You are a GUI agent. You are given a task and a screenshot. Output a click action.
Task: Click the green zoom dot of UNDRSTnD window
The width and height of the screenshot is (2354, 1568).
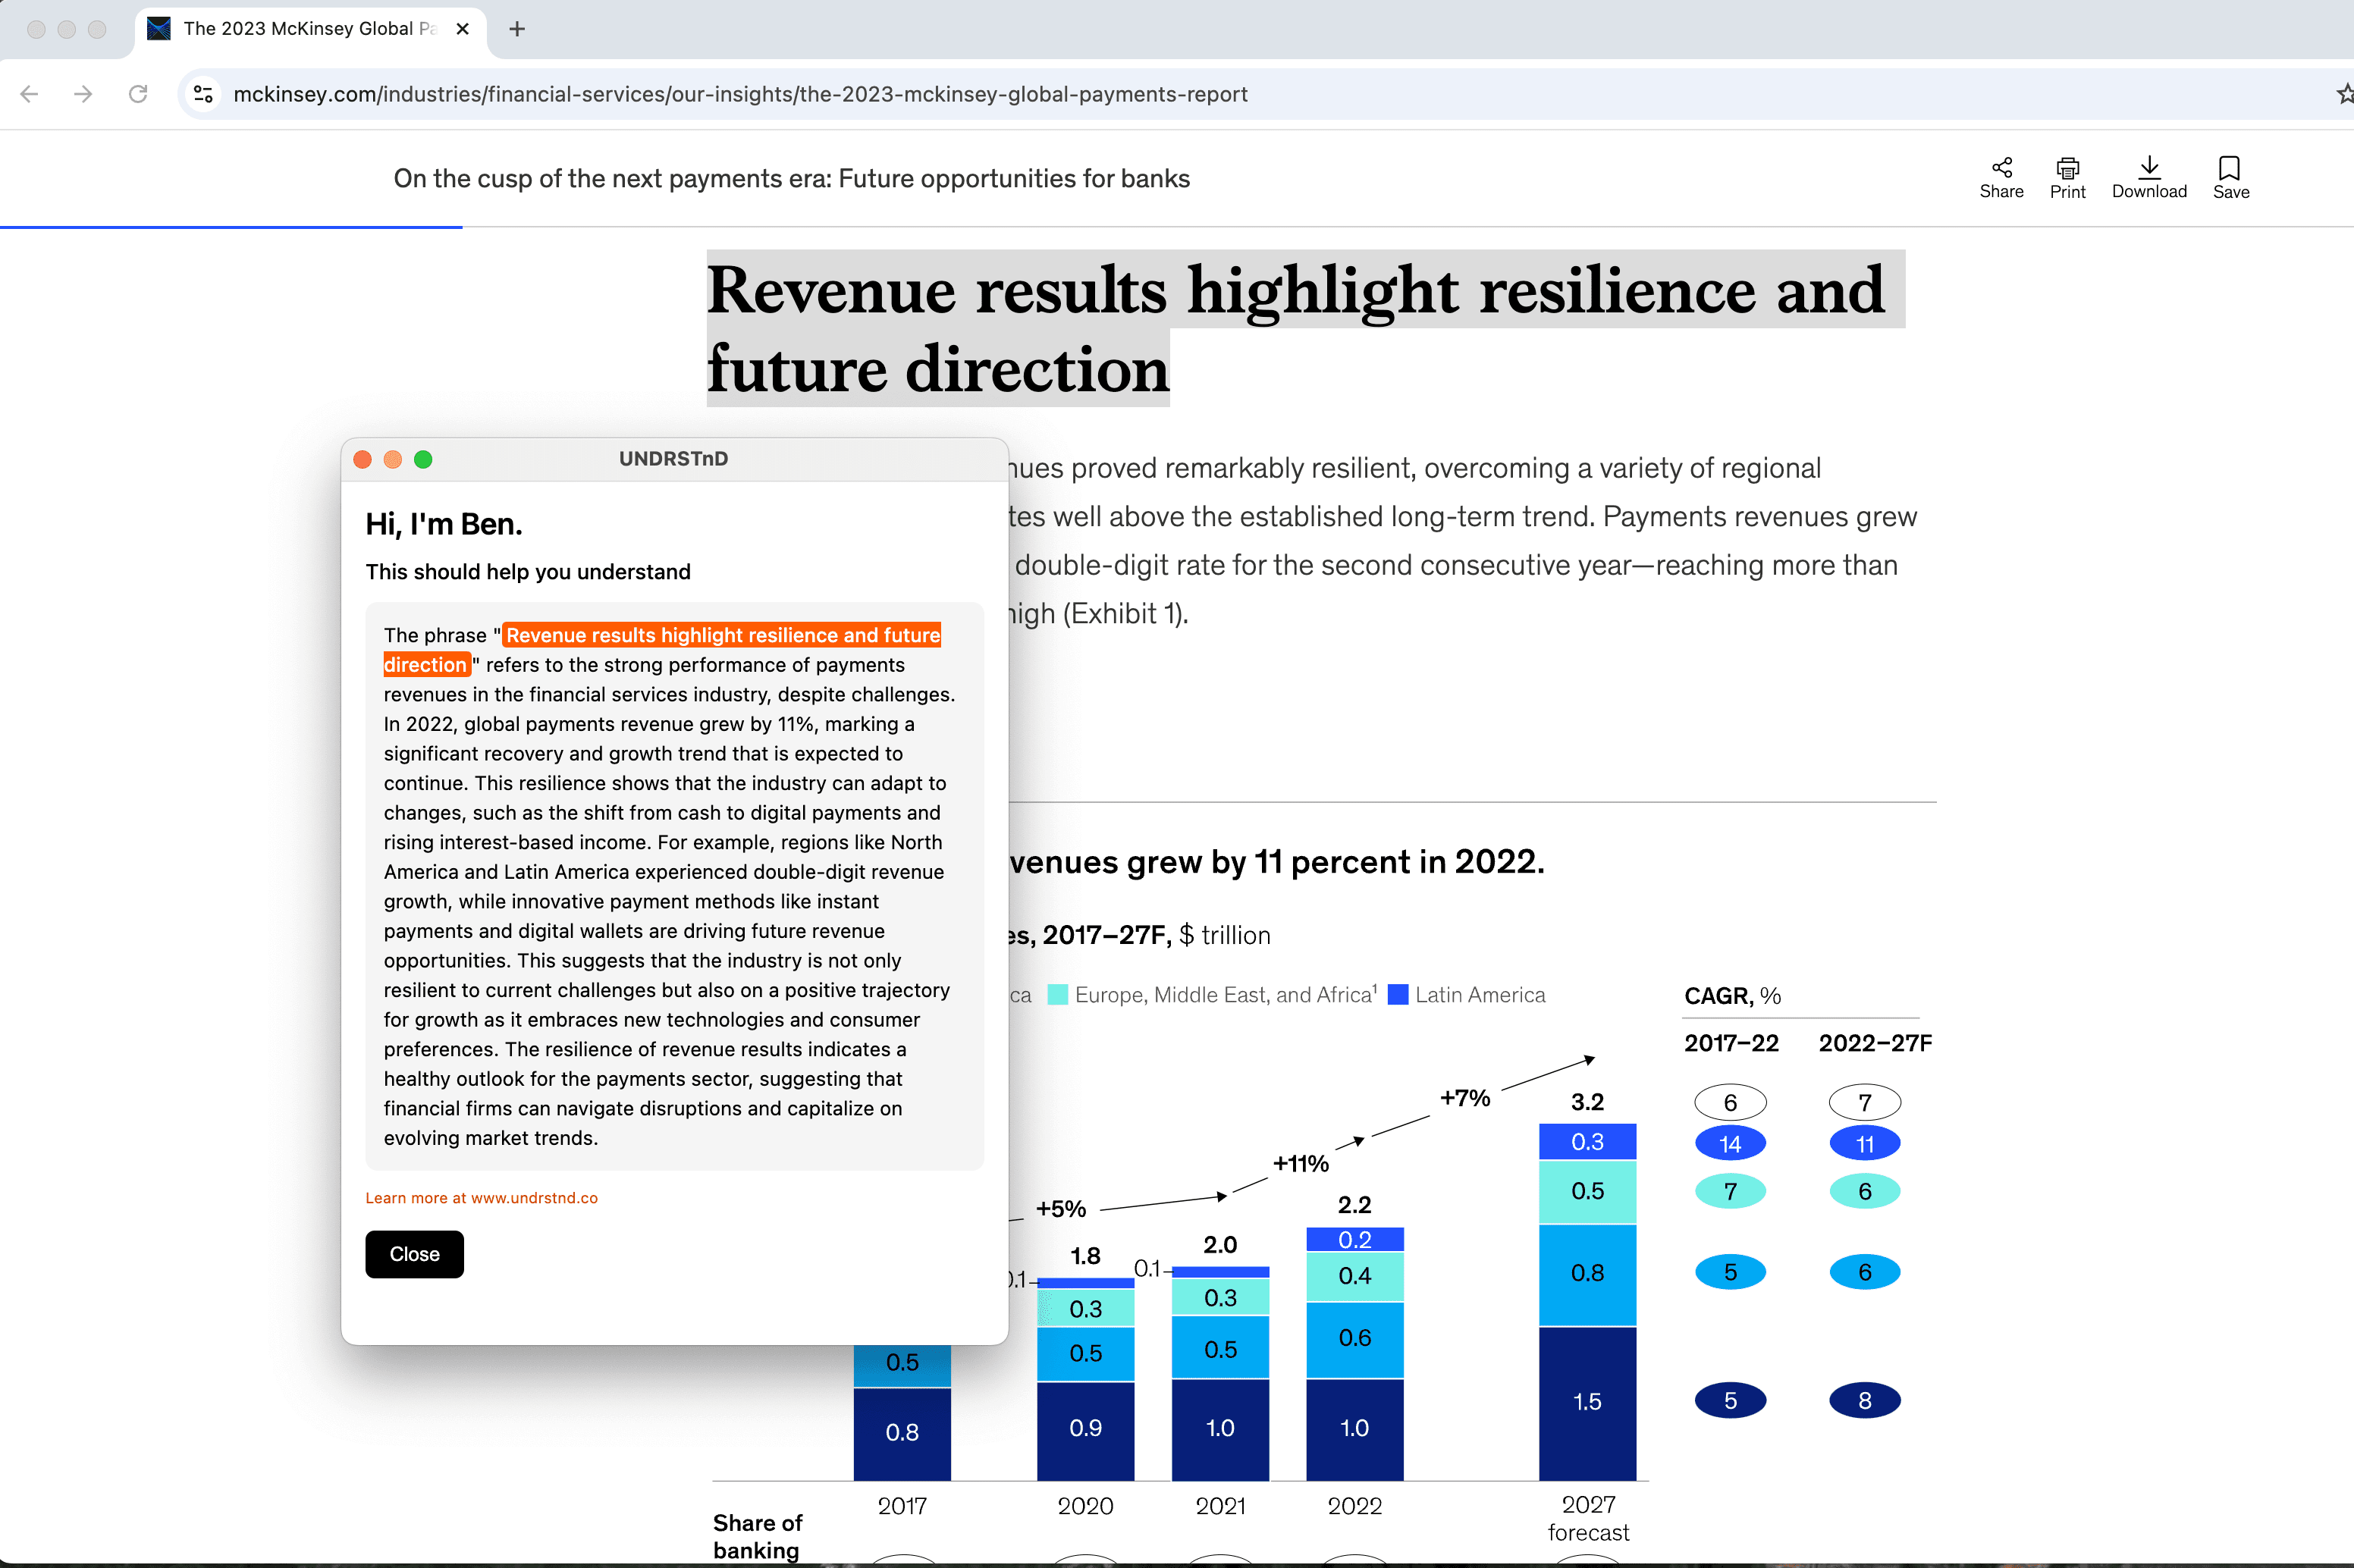pos(423,459)
